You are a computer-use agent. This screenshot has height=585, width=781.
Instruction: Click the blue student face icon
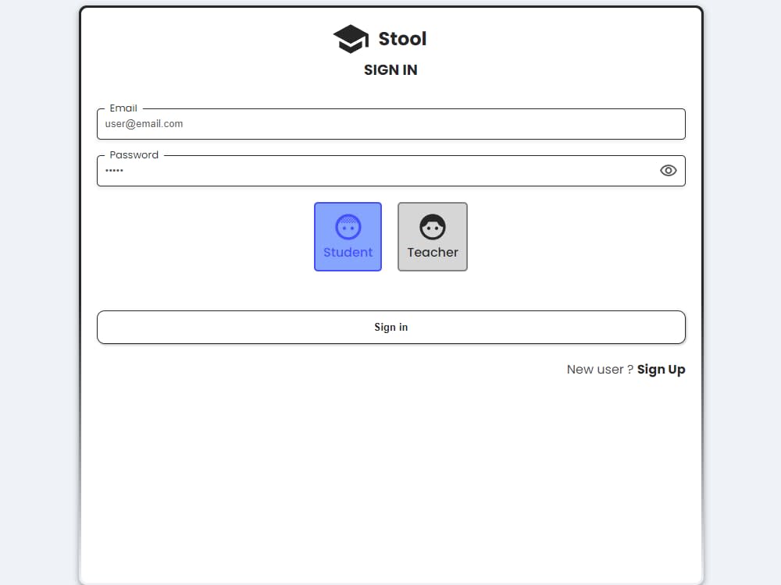(x=348, y=226)
